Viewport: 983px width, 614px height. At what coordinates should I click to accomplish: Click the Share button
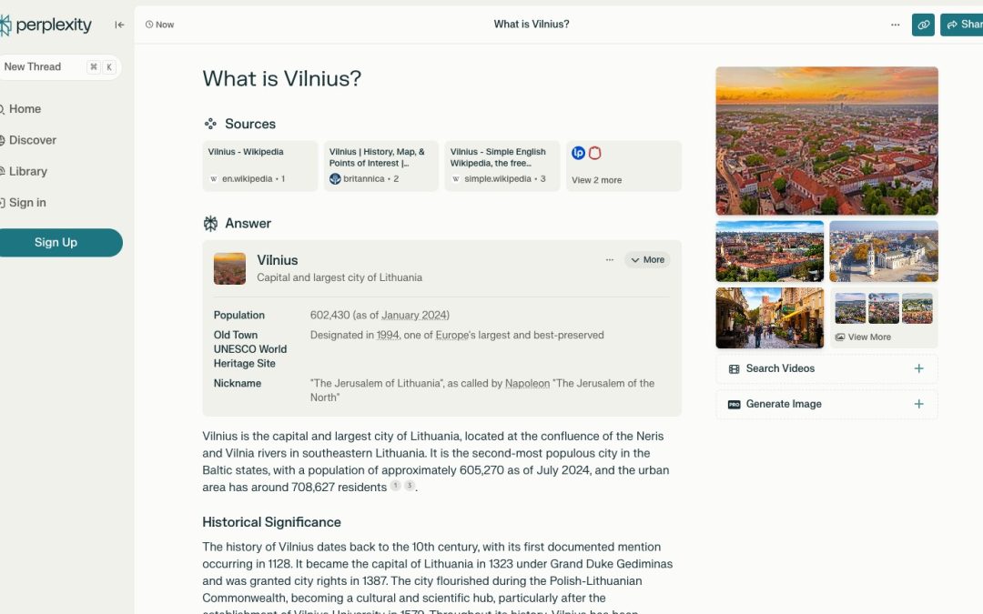(963, 25)
